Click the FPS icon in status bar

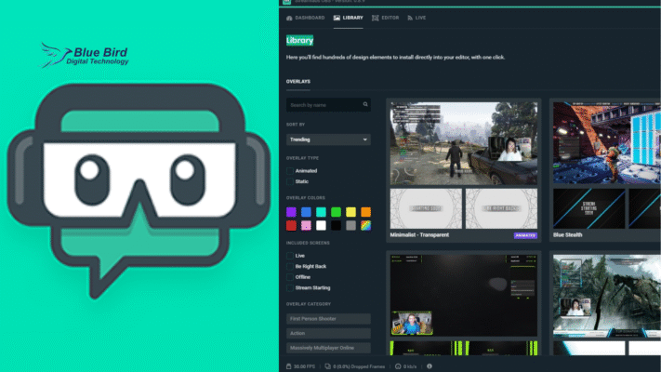click(x=289, y=365)
